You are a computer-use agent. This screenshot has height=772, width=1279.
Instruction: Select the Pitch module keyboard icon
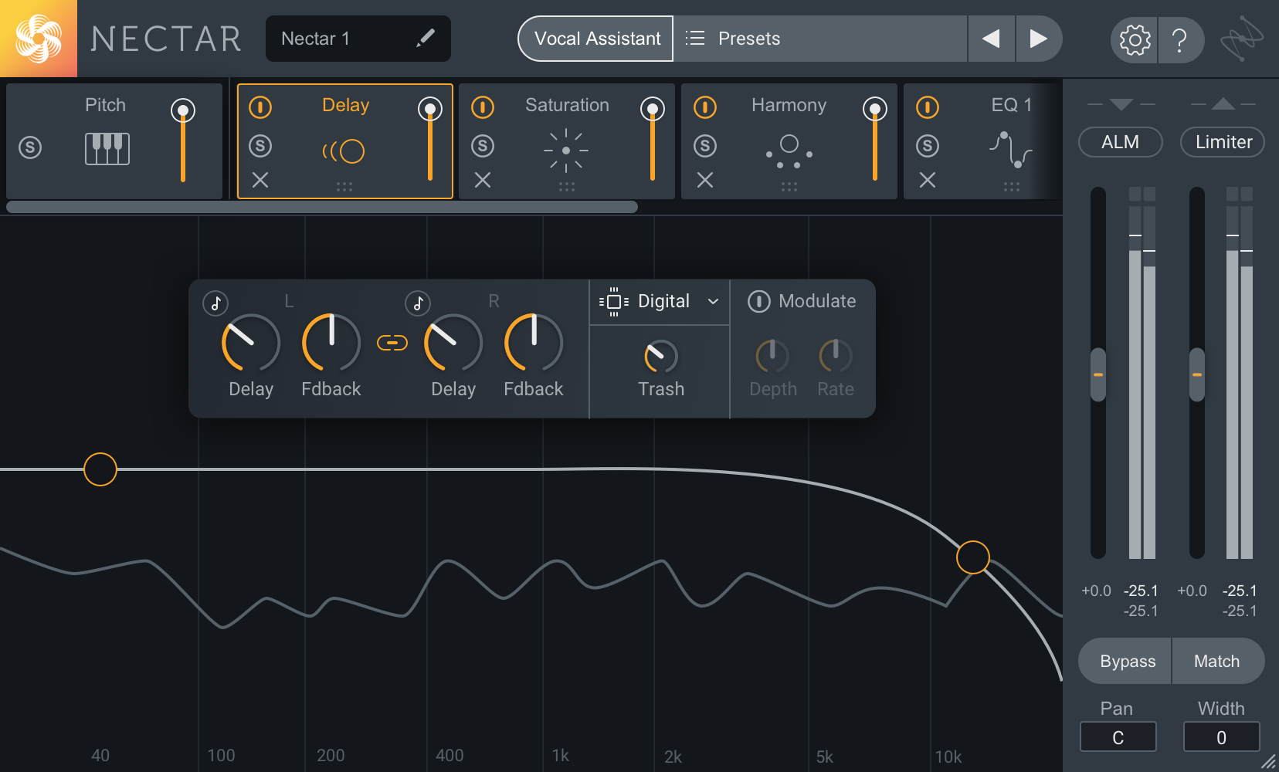point(107,148)
